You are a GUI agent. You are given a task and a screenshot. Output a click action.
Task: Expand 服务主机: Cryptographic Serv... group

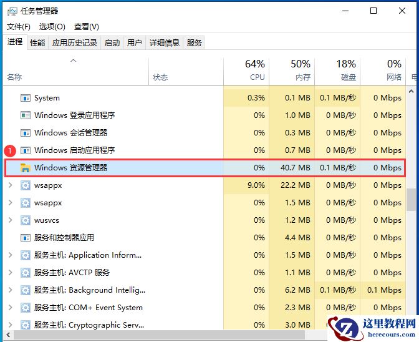click(11, 325)
